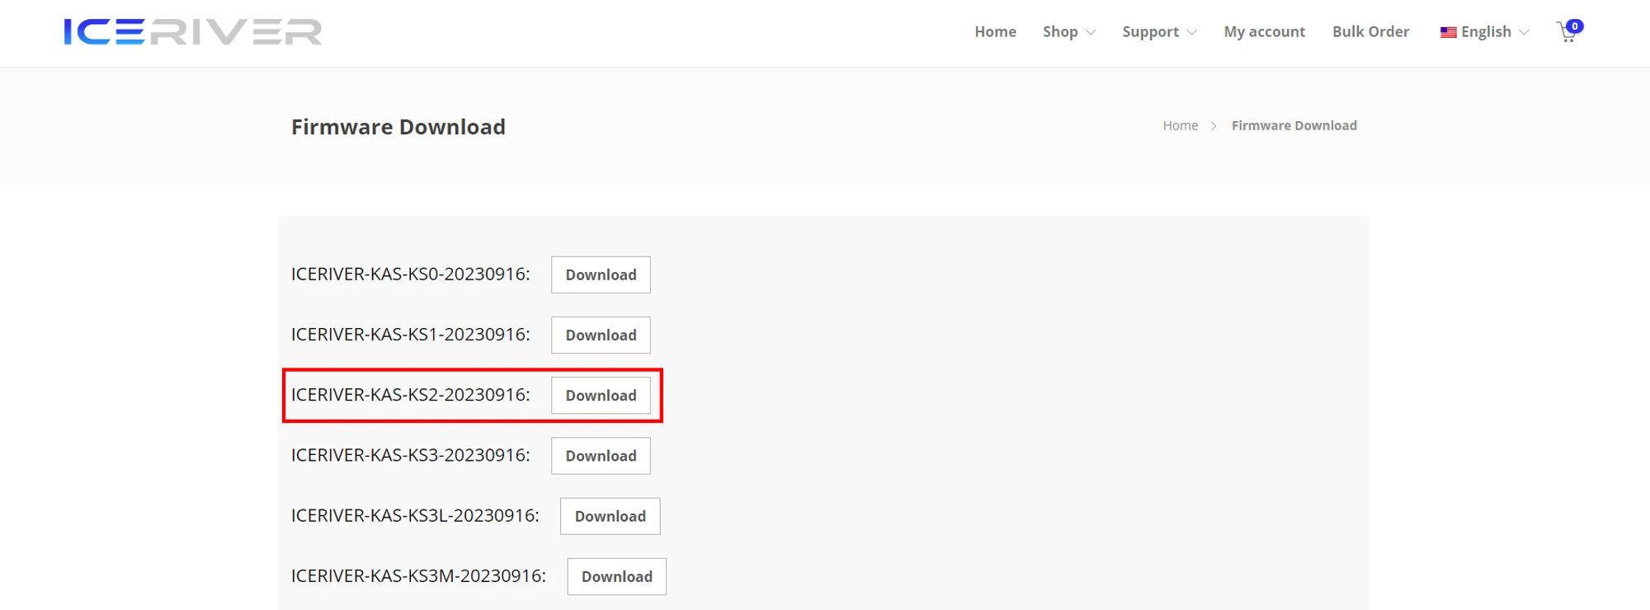Click the Firmware Download breadcrumb text
This screenshot has width=1650, height=610.
1294,125
